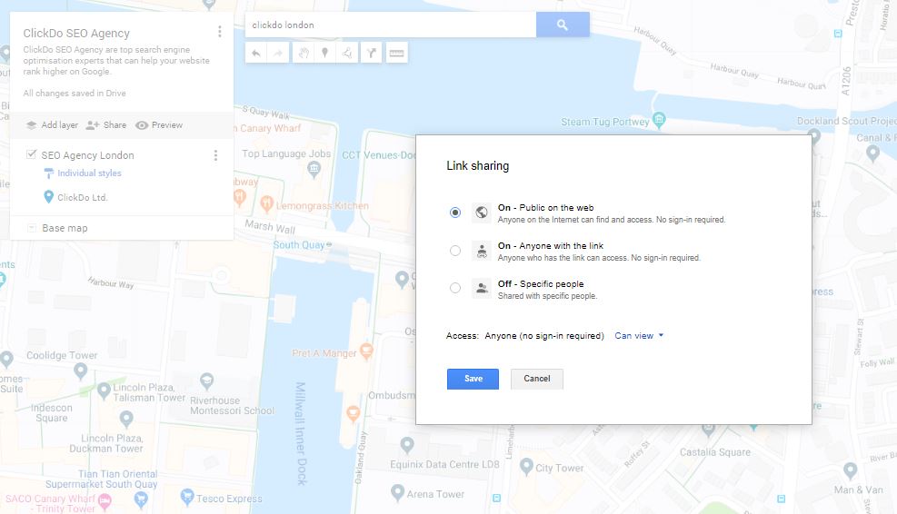Open the ClickDo SEO Agency map options menu

(x=220, y=32)
